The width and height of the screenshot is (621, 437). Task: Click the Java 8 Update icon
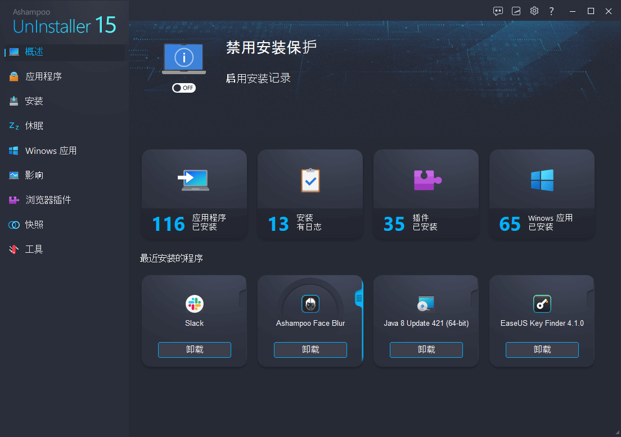[x=426, y=304]
